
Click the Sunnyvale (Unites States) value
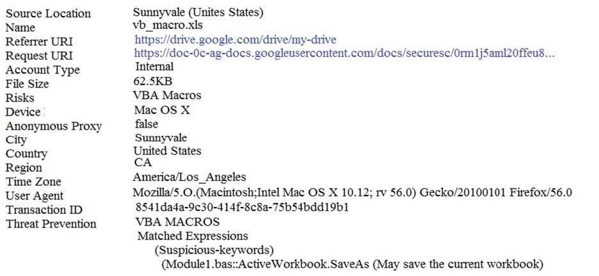point(198,12)
